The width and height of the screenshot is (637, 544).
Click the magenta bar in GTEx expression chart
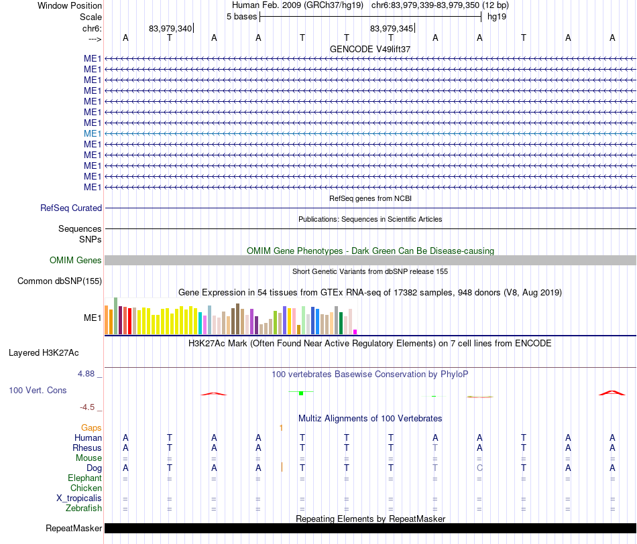coord(355,332)
